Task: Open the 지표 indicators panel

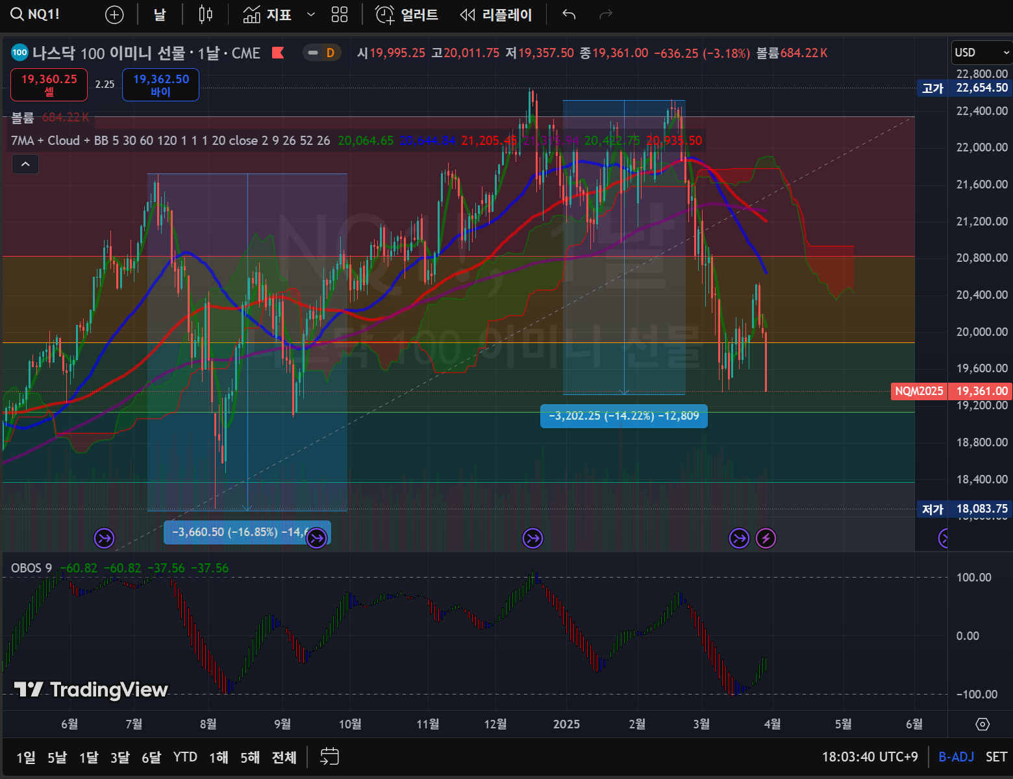Action: point(268,14)
